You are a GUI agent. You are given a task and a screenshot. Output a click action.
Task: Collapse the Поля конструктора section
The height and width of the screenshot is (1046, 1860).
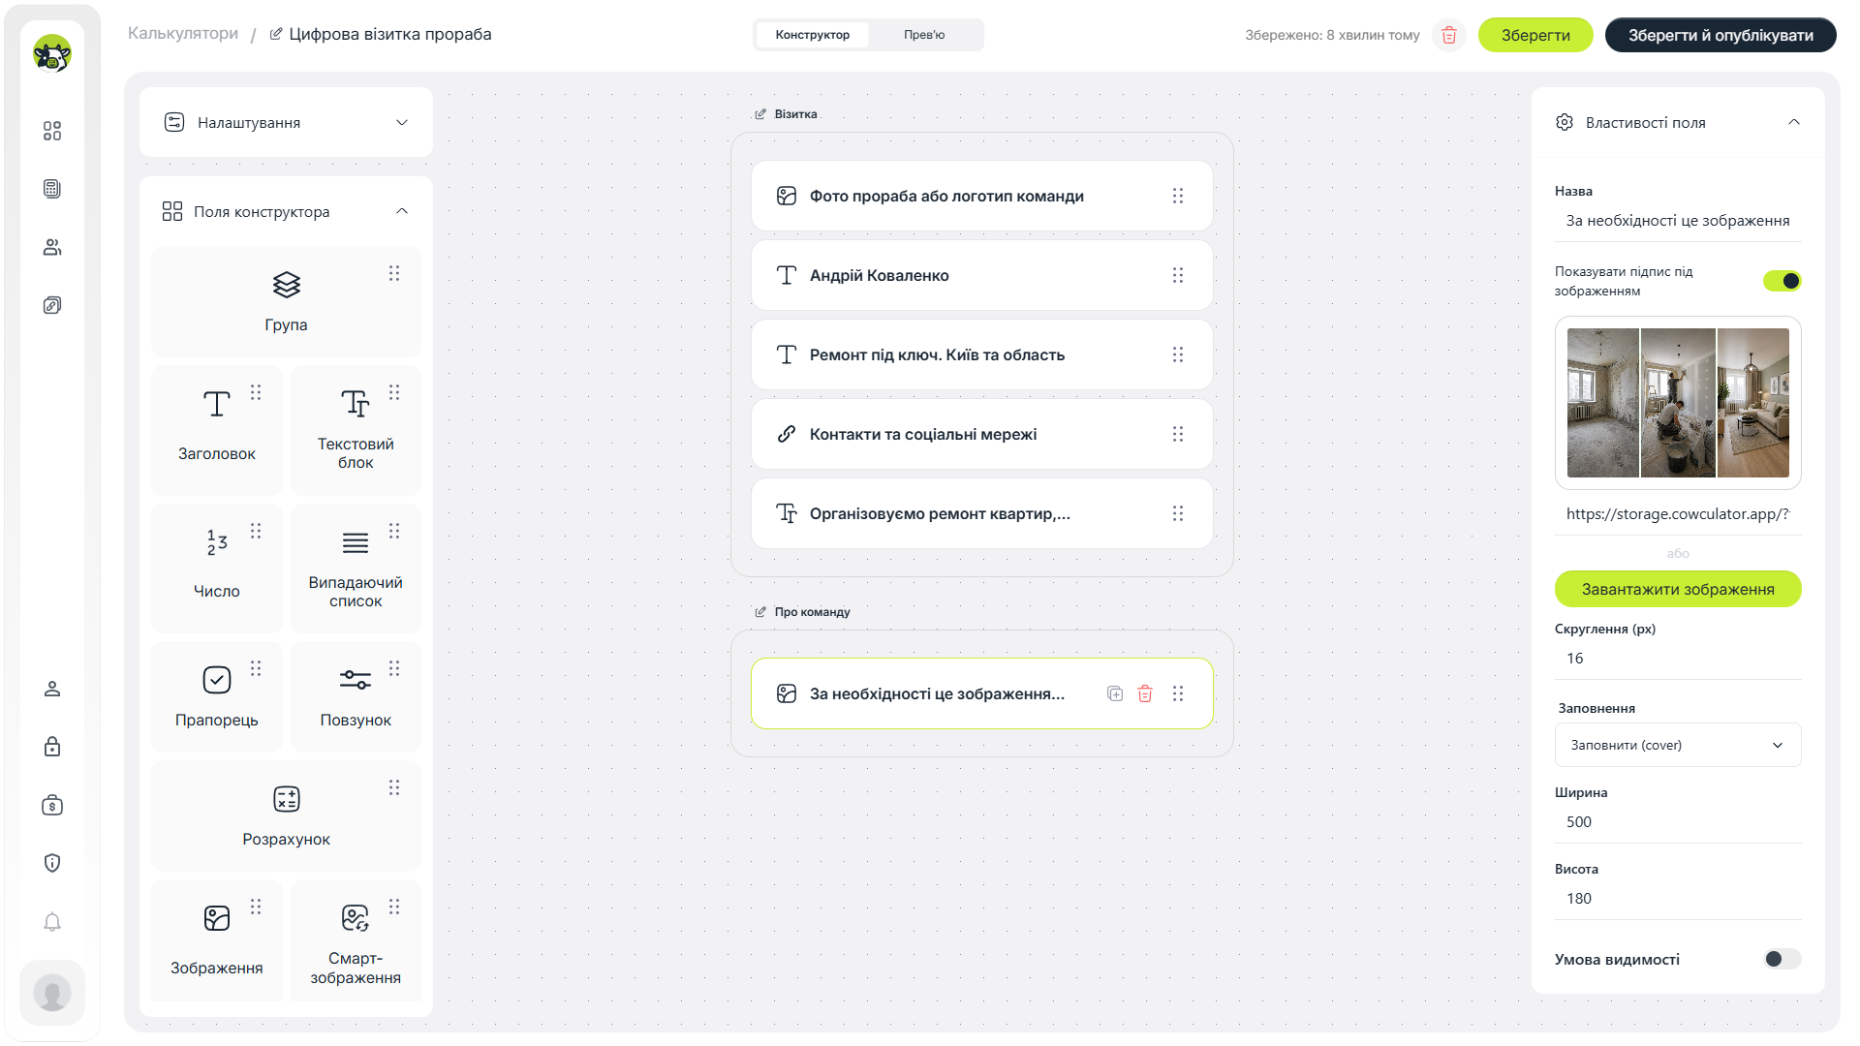[x=402, y=211]
